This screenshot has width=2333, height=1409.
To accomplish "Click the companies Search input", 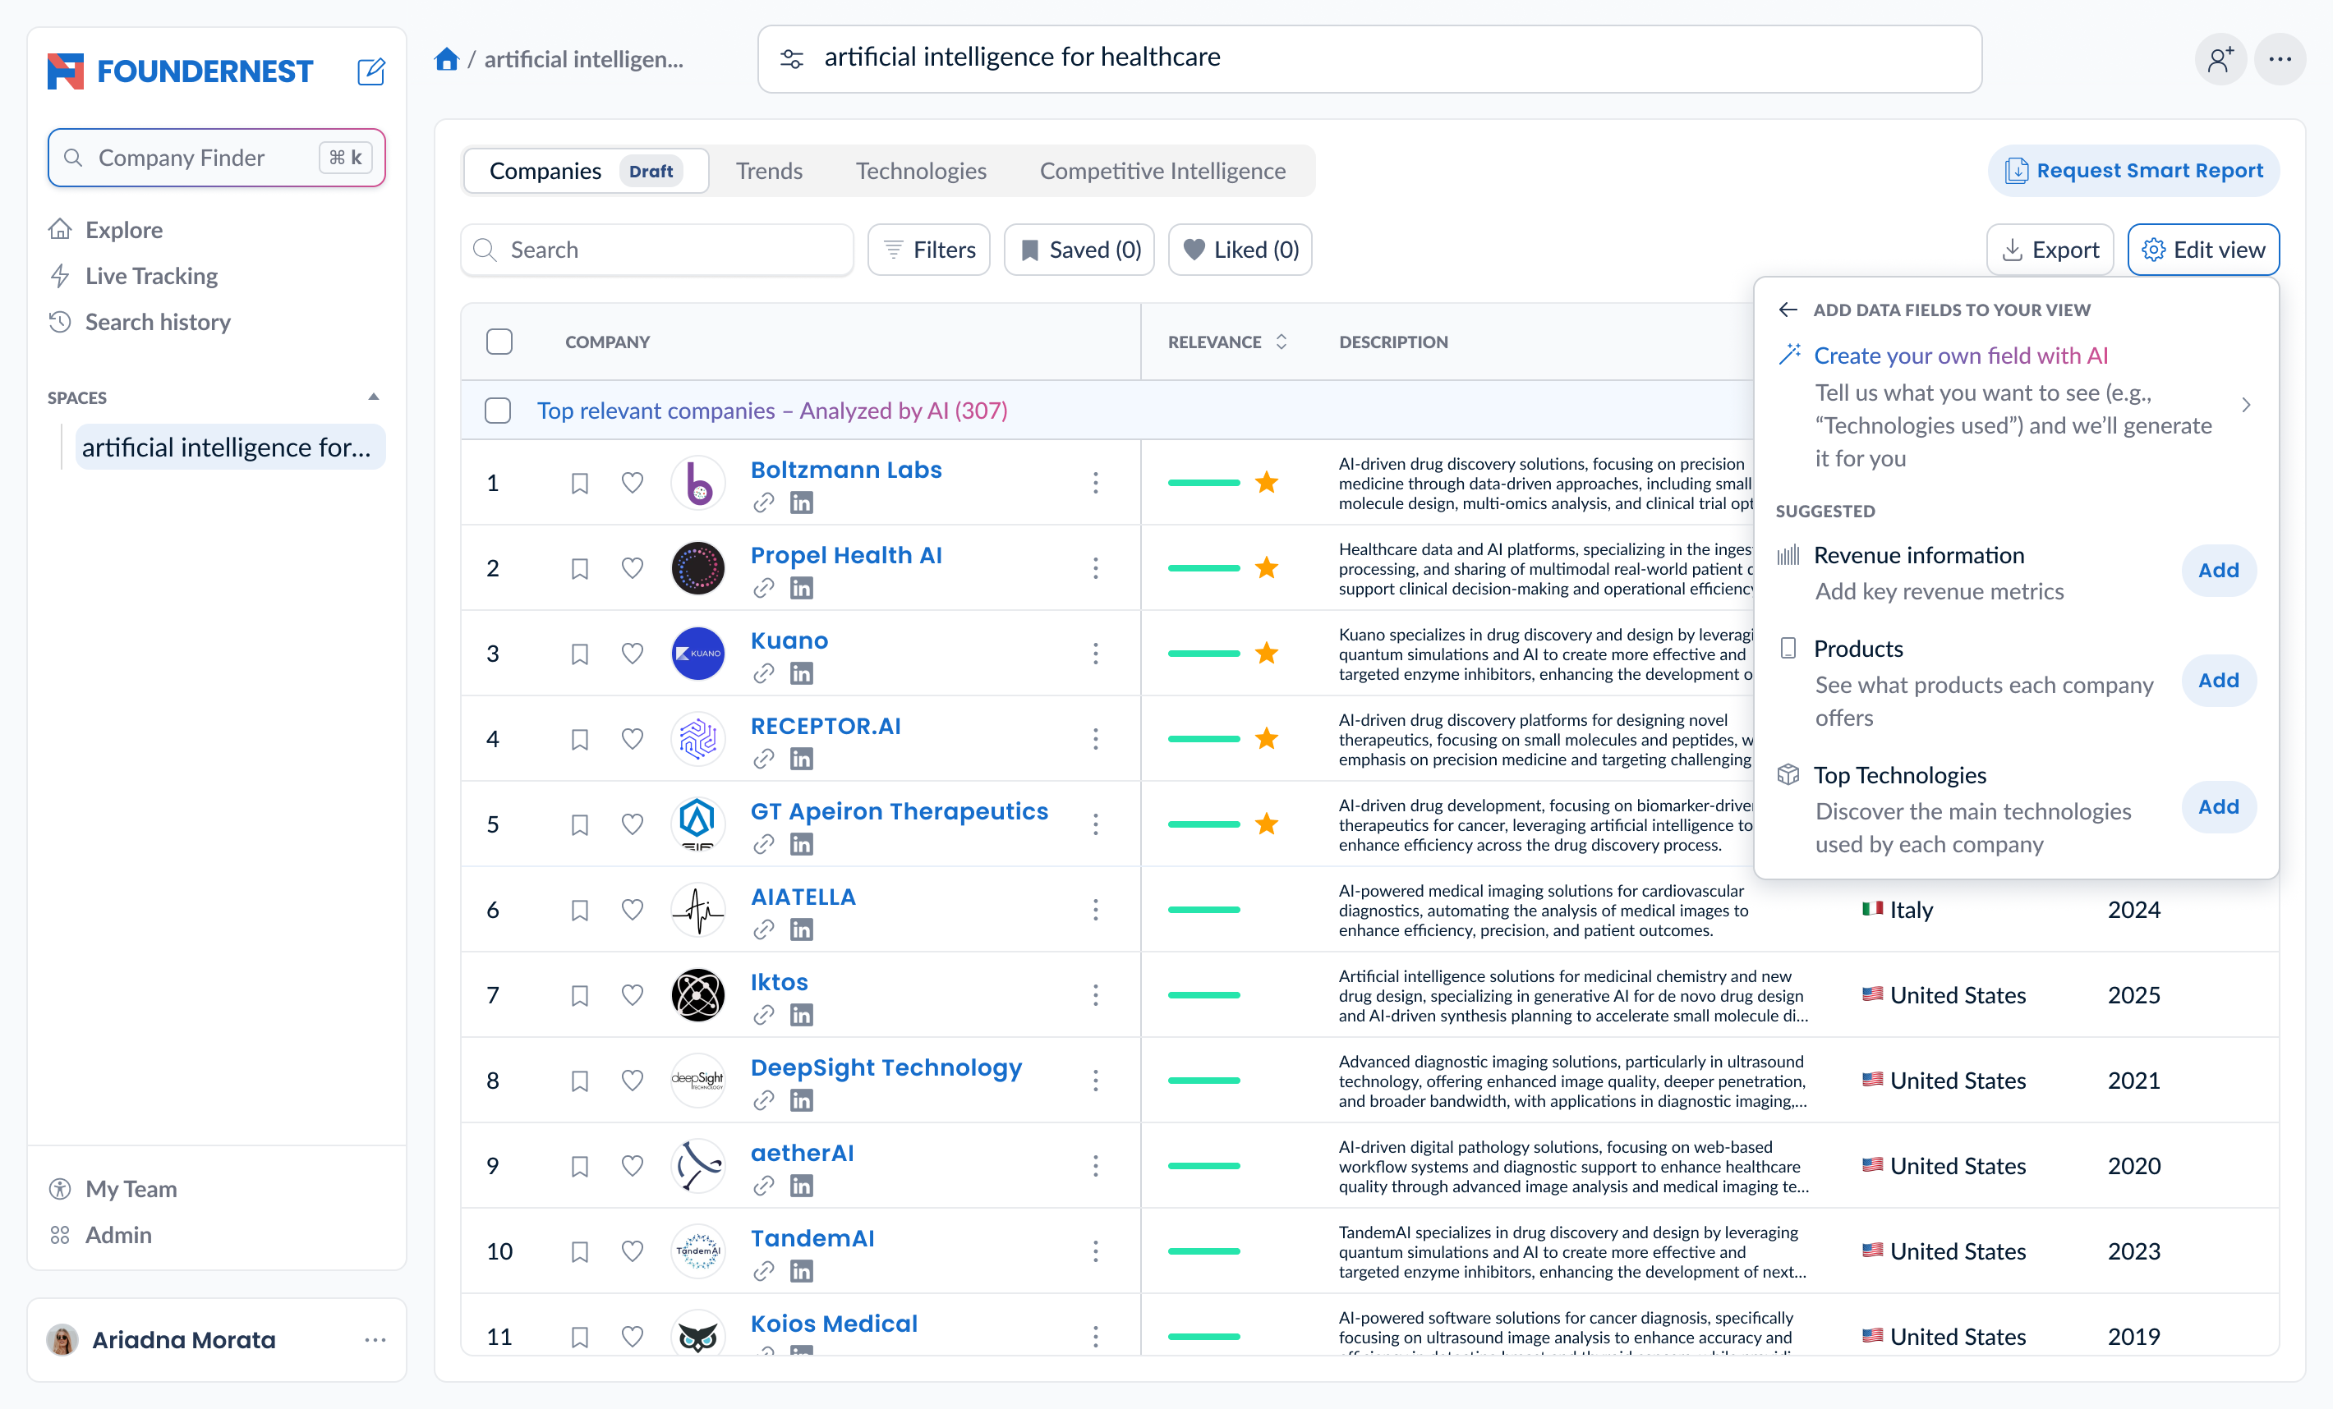I will (656, 250).
